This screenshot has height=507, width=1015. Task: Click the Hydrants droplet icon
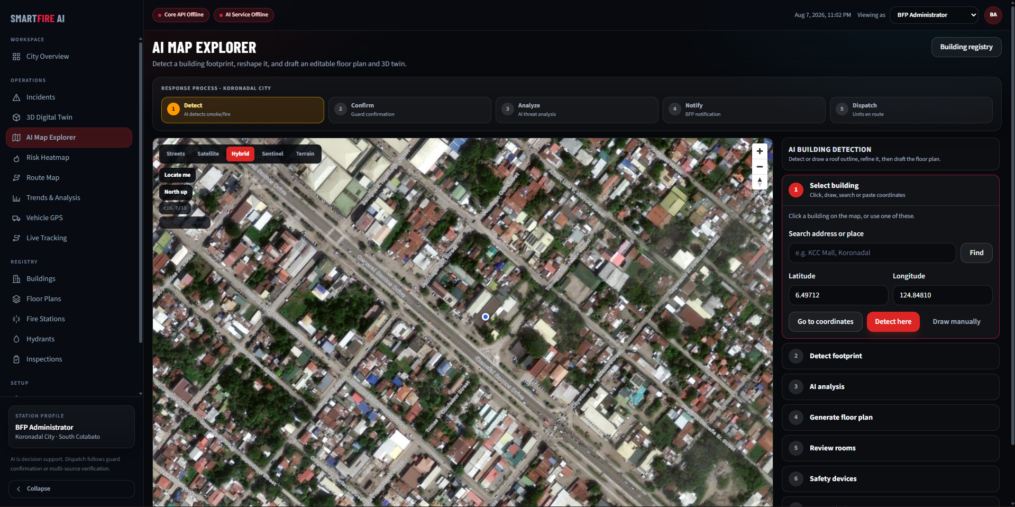16,339
